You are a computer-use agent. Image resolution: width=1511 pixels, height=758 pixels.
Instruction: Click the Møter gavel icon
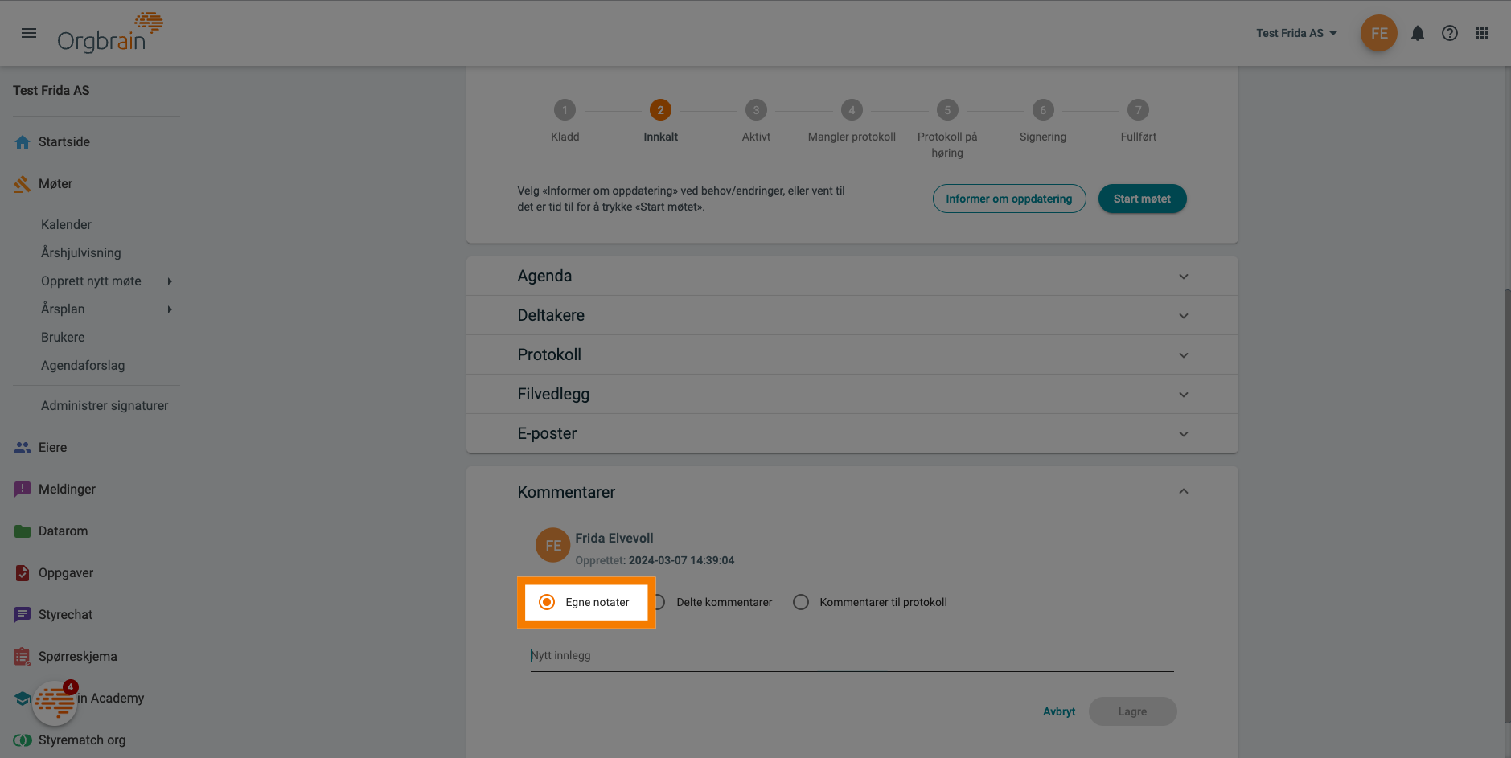tap(23, 184)
